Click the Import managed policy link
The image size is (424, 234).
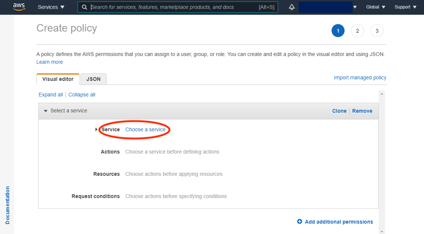(360, 78)
